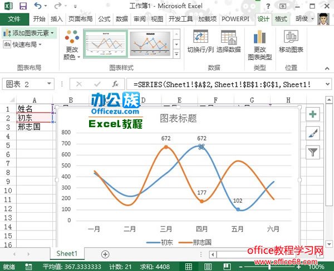The image size is (334, 271).
Task: Confirm formula entry with check icon
Action: click(x=97, y=84)
